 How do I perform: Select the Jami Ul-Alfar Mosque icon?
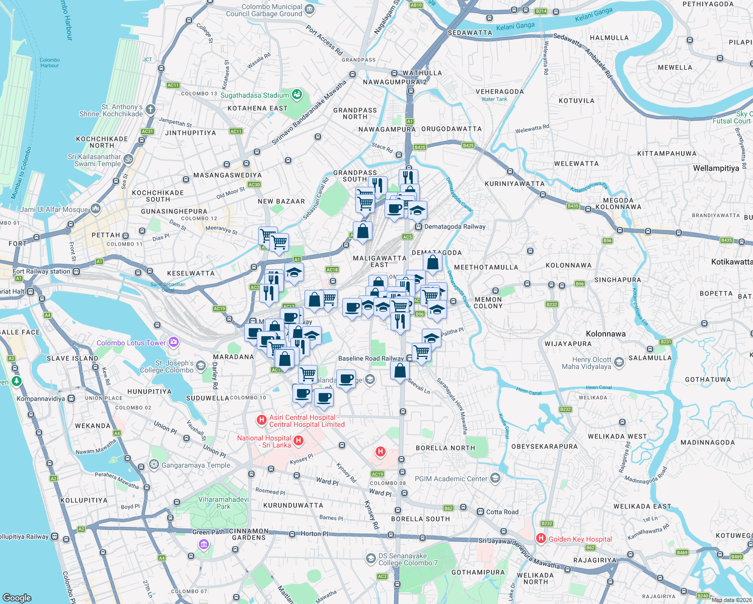[x=95, y=208]
